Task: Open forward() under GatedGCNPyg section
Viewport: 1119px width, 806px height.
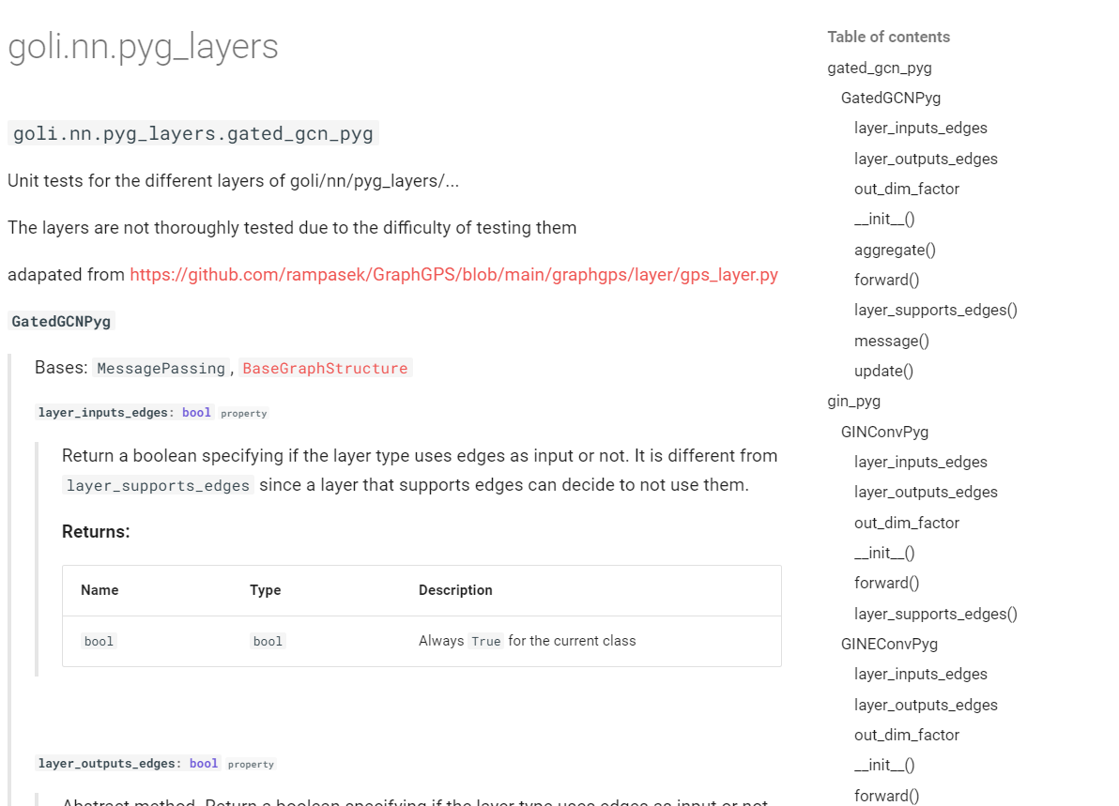Action: pos(886,280)
